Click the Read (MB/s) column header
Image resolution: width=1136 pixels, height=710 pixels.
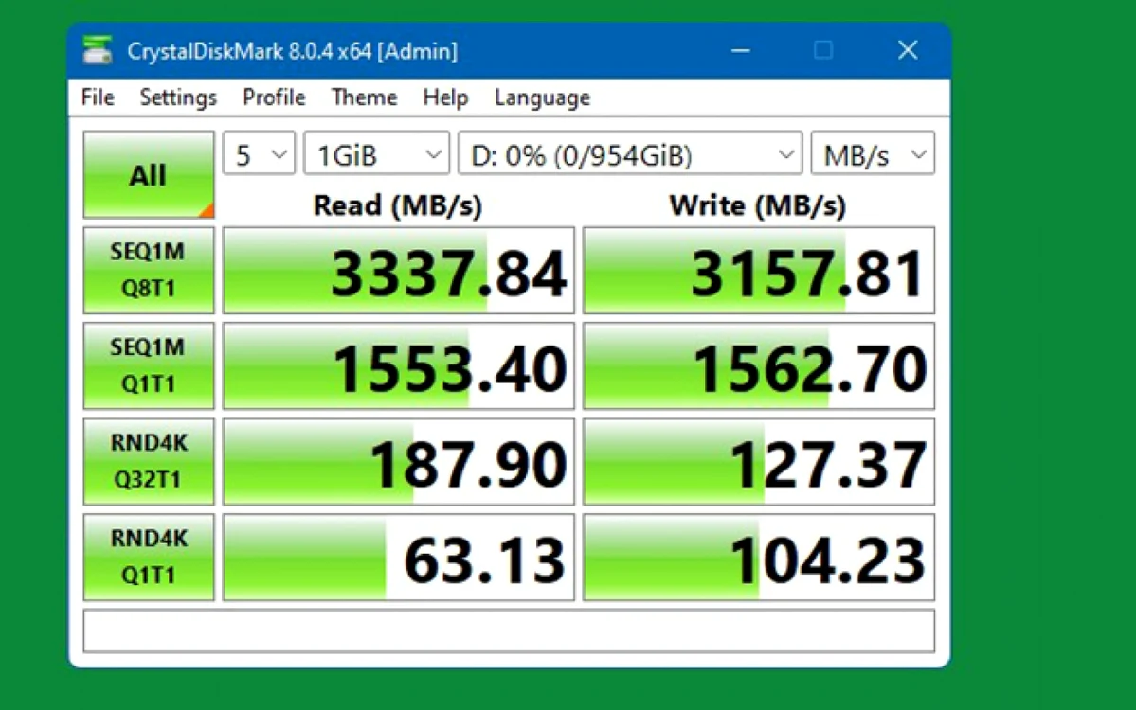point(398,205)
